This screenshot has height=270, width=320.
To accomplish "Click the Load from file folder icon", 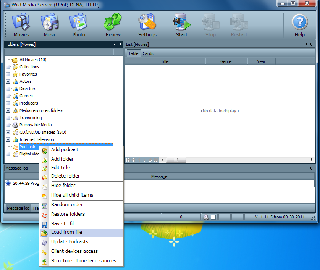I will click(x=44, y=233).
